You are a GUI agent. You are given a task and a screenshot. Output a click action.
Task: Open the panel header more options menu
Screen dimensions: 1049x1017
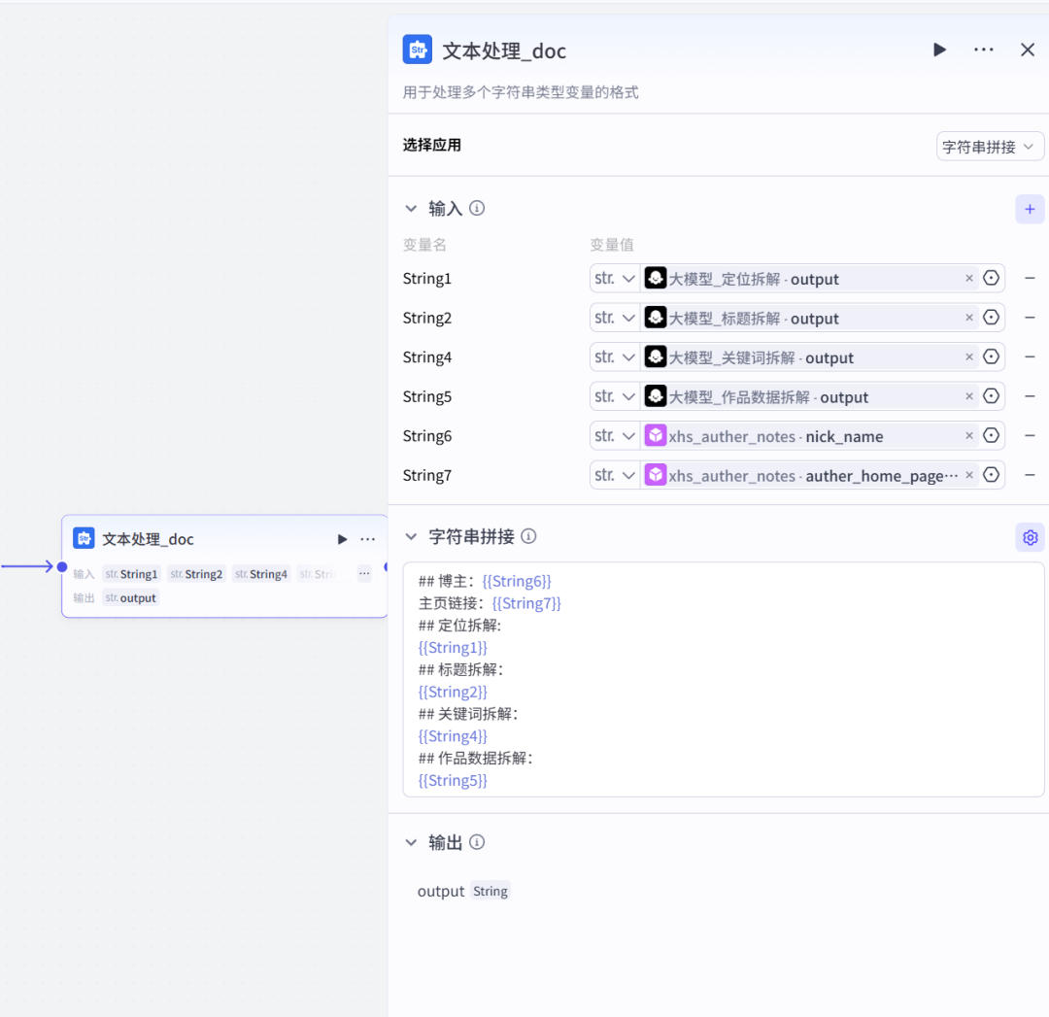(983, 50)
